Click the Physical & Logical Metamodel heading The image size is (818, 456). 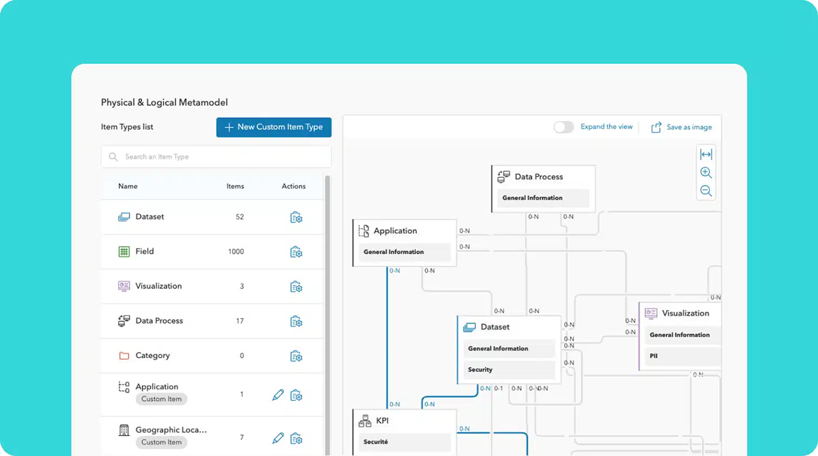click(x=164, y=102)
